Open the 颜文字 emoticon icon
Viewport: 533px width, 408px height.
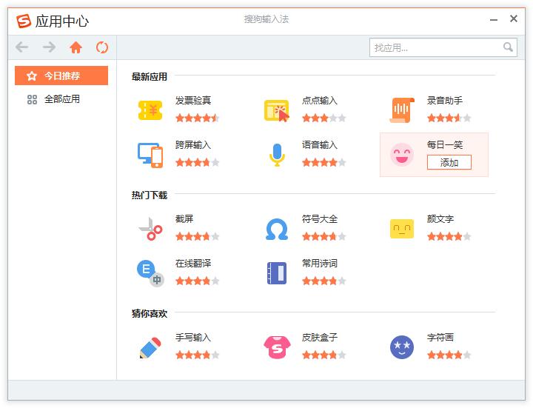[402, 229]
